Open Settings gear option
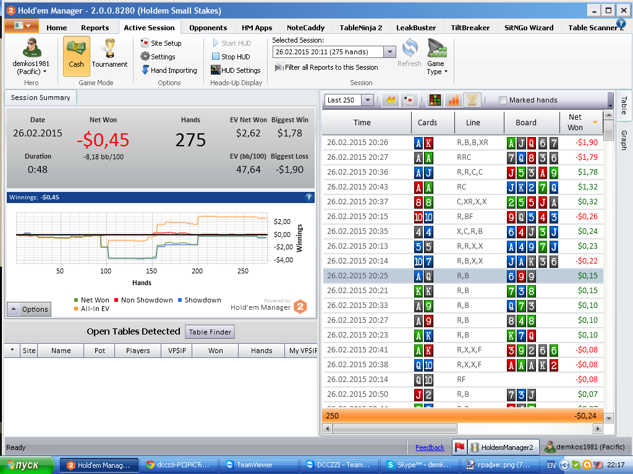Screen dimensions: 633x474 (158, 57)
